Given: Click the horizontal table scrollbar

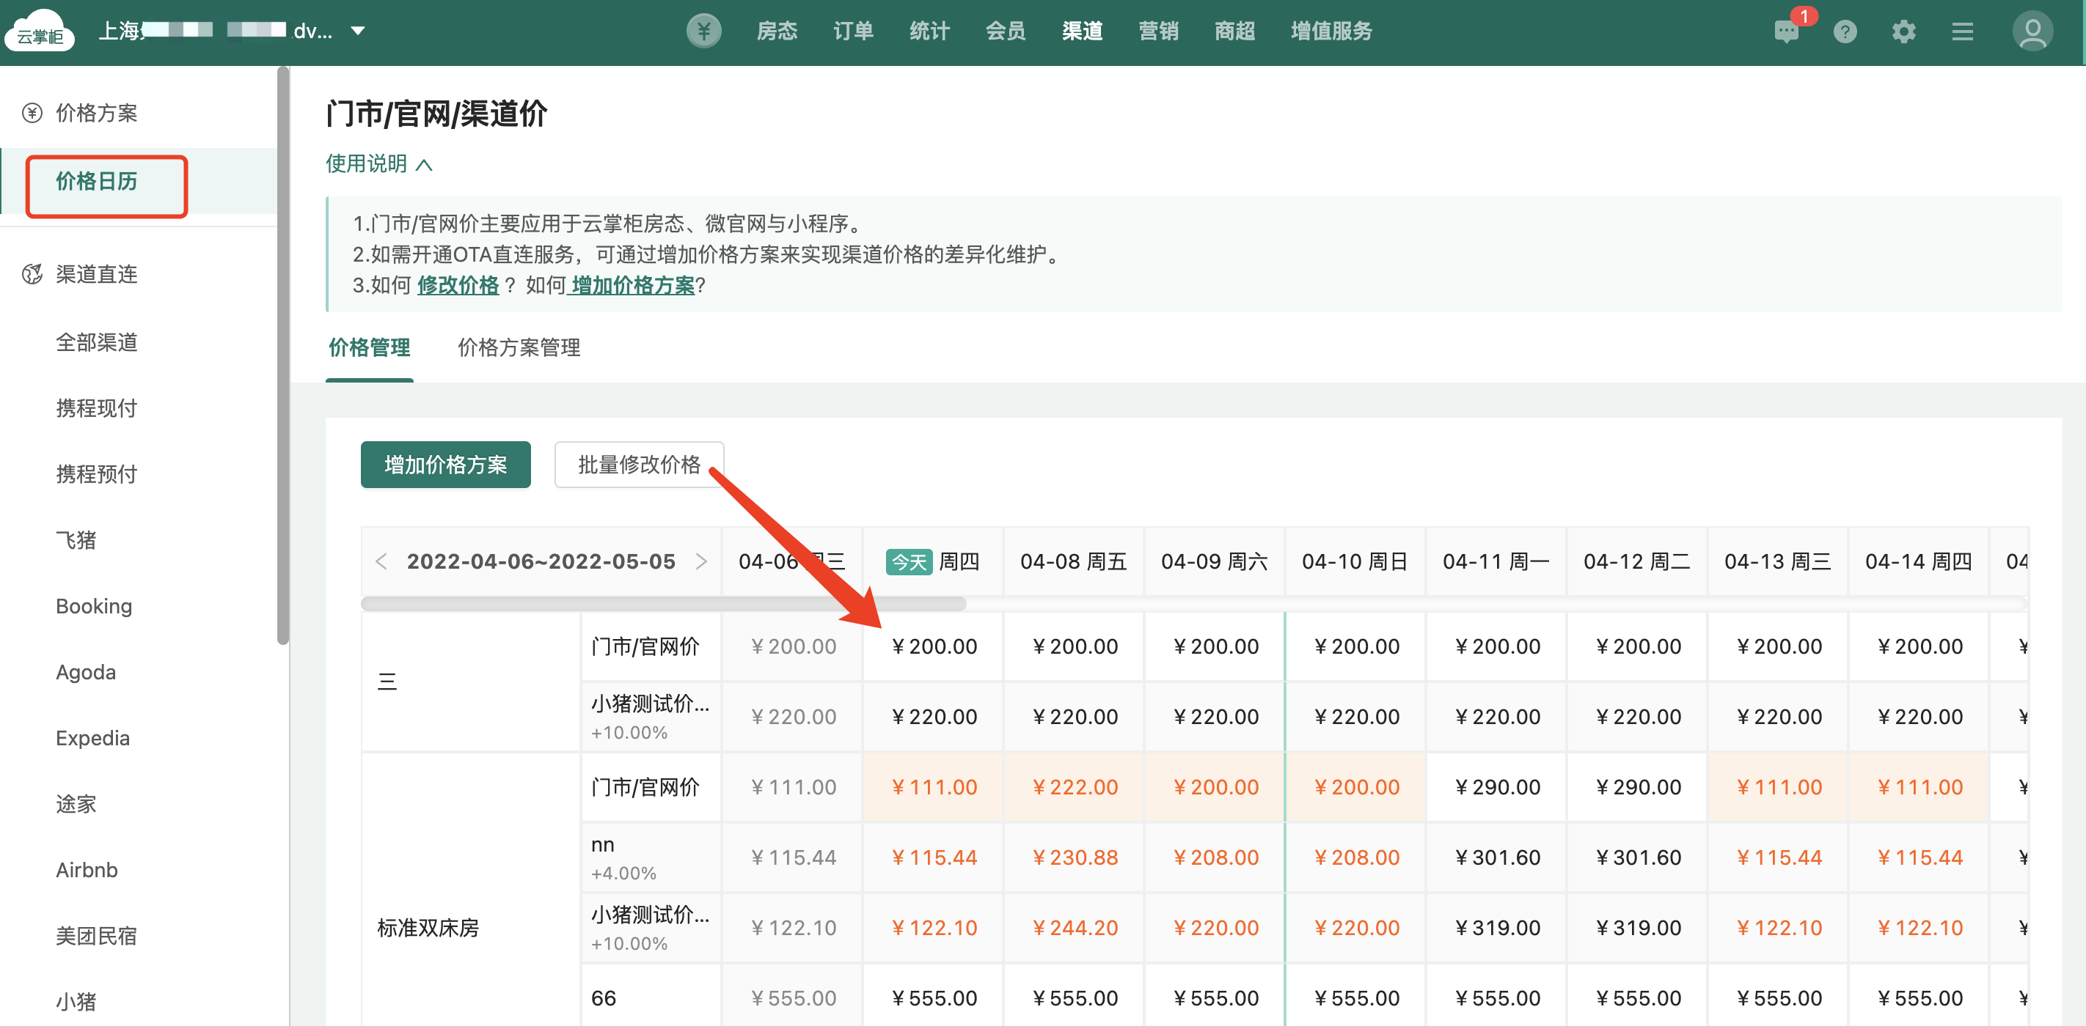Looking at the screenshot, I should 663,604.
